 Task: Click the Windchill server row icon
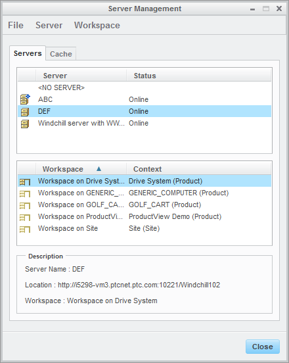[x=25, y=124]
